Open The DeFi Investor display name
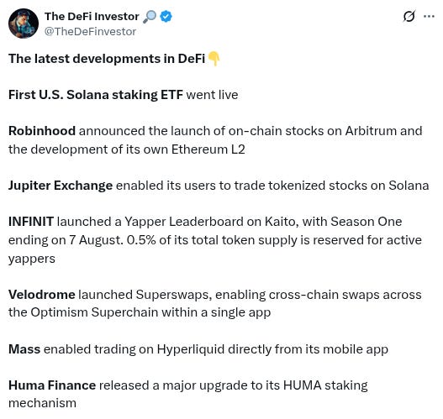 [92, 16]
